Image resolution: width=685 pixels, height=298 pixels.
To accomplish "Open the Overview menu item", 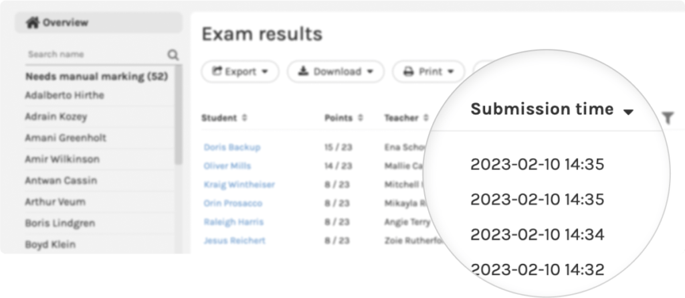I will point(99,23).
